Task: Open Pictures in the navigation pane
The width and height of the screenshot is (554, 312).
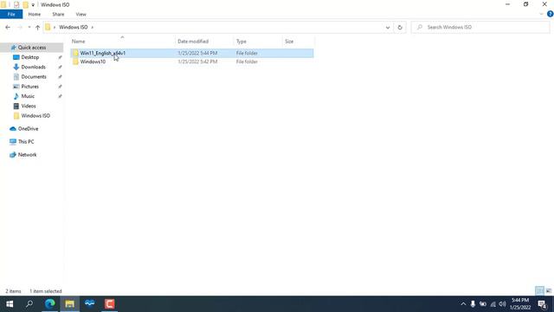Action: click(29, 87)
